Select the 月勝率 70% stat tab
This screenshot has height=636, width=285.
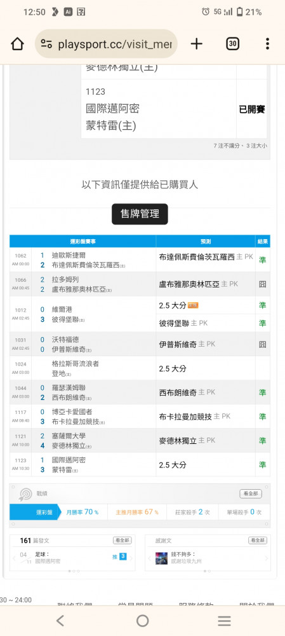(83, 512)
